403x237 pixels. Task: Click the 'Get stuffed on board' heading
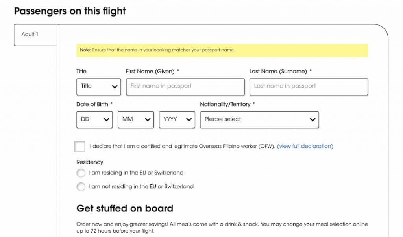pyautogui.click(x=125, y=208)
